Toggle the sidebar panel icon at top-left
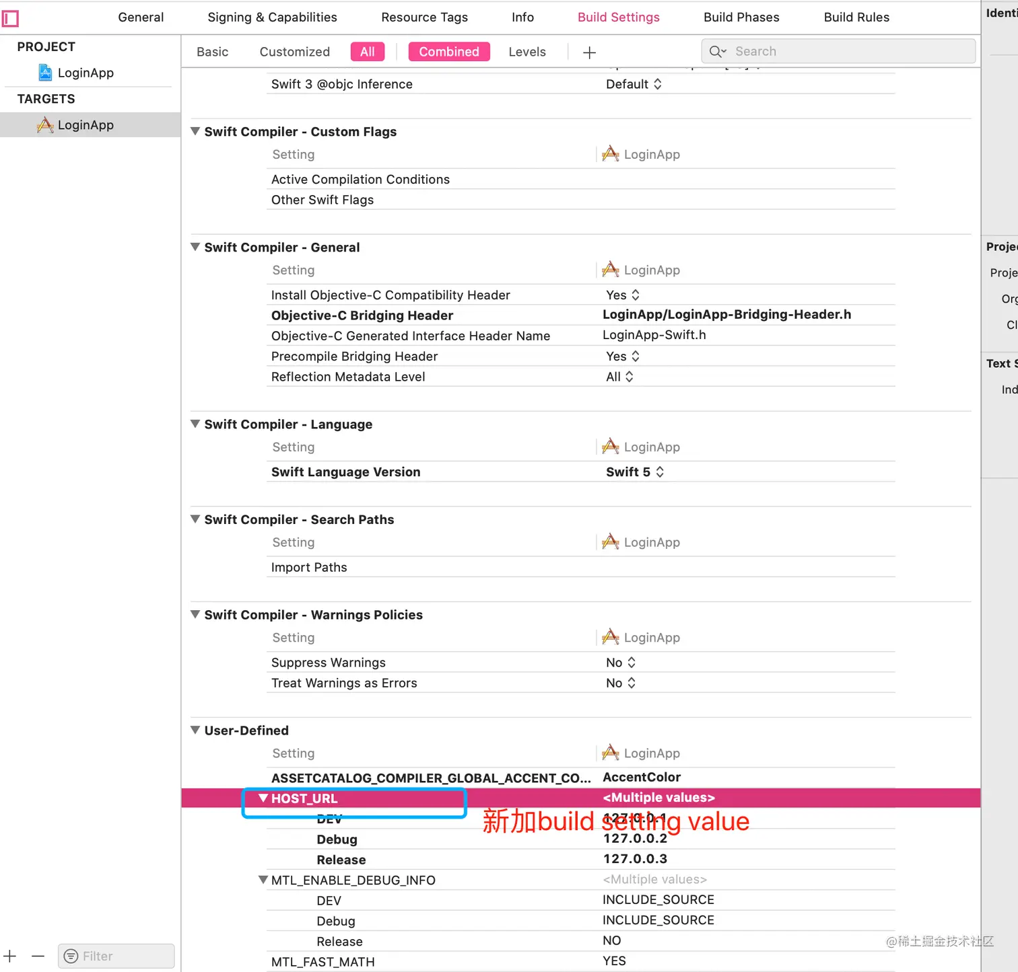The width and height of the screenshot is (1018, 972). pos(10,18)
